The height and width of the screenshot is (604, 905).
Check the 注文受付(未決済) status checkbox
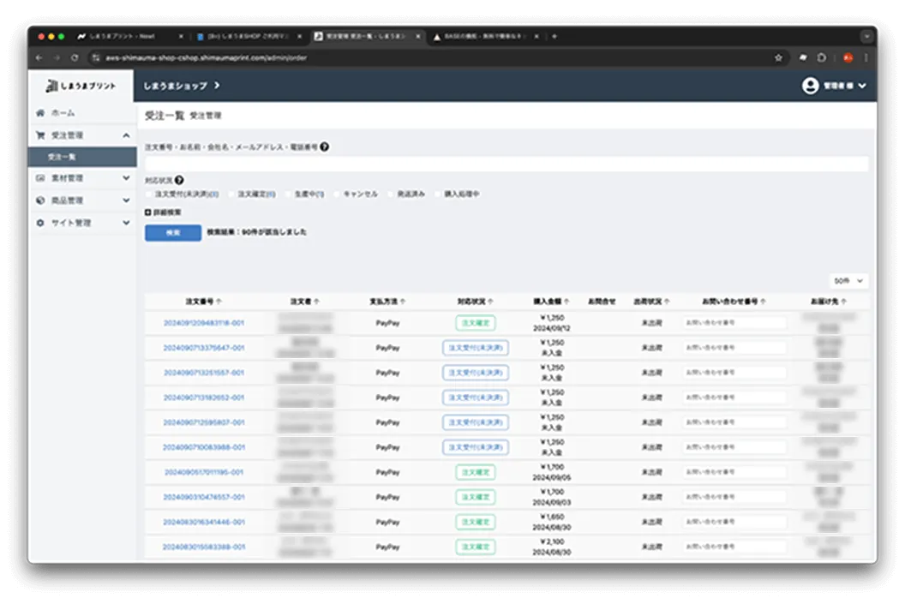tap(149, 194)
